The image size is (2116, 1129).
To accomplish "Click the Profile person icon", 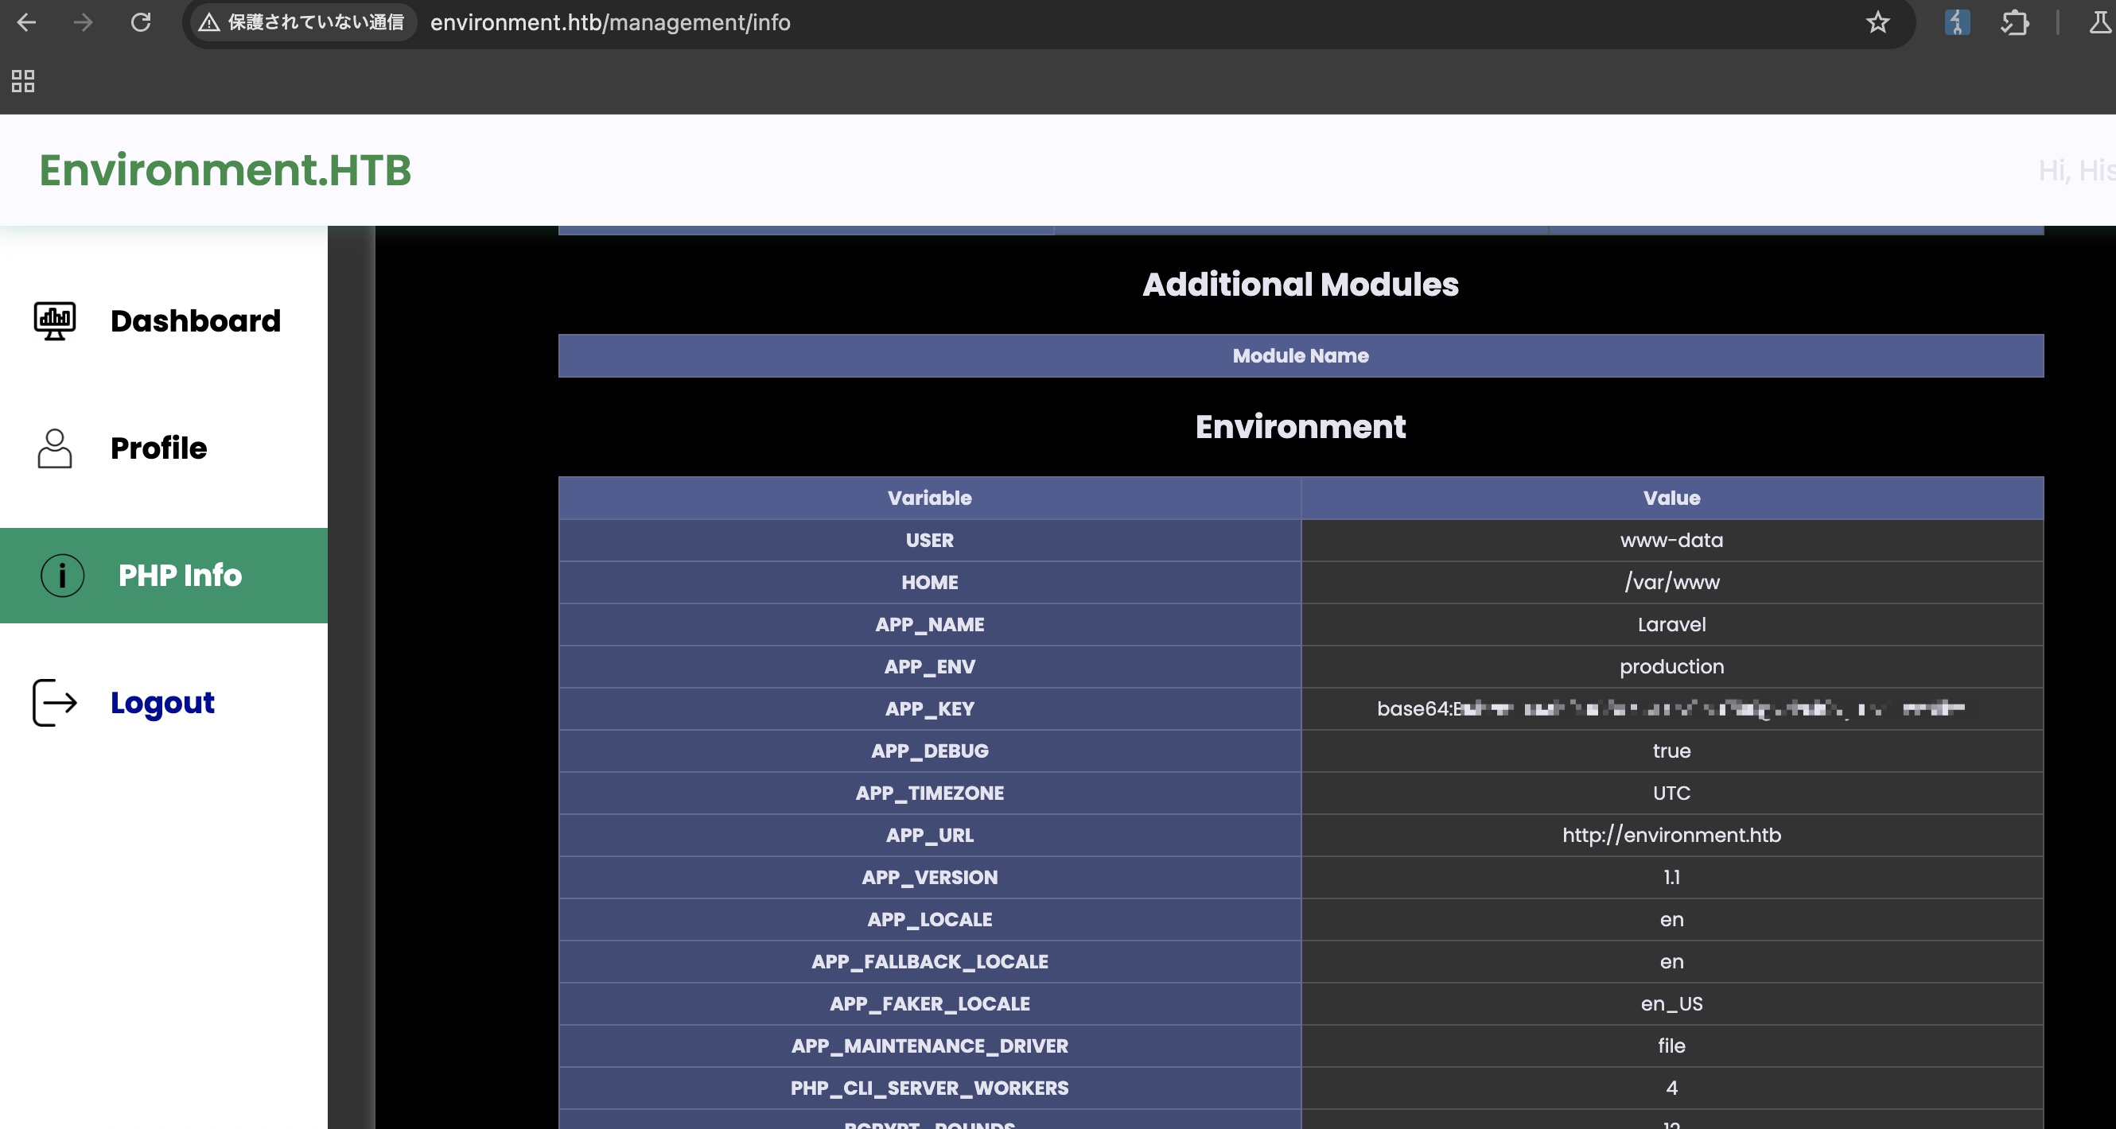I will tap(55, 448).
